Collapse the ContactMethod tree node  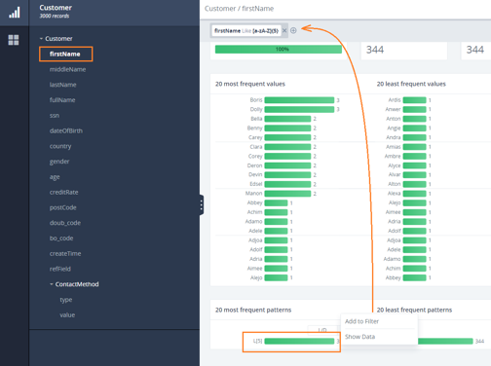click(x=52, y=284)
